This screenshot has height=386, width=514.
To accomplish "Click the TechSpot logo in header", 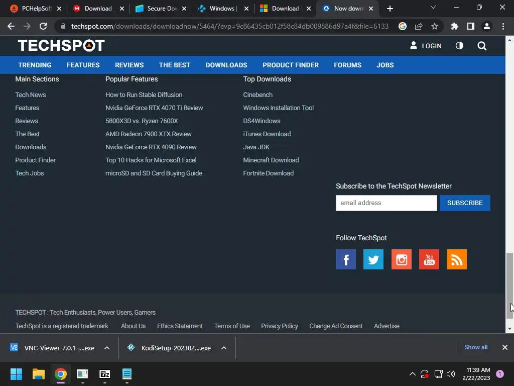I will tap(61, 46).
